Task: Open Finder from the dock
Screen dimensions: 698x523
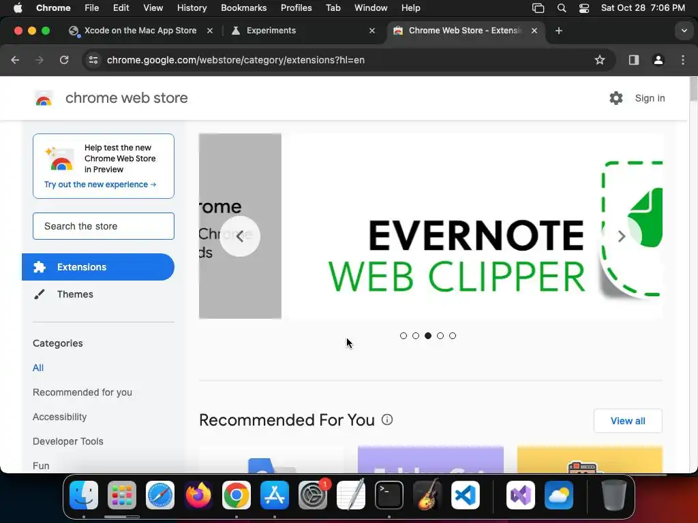Action: click(84, 495)
